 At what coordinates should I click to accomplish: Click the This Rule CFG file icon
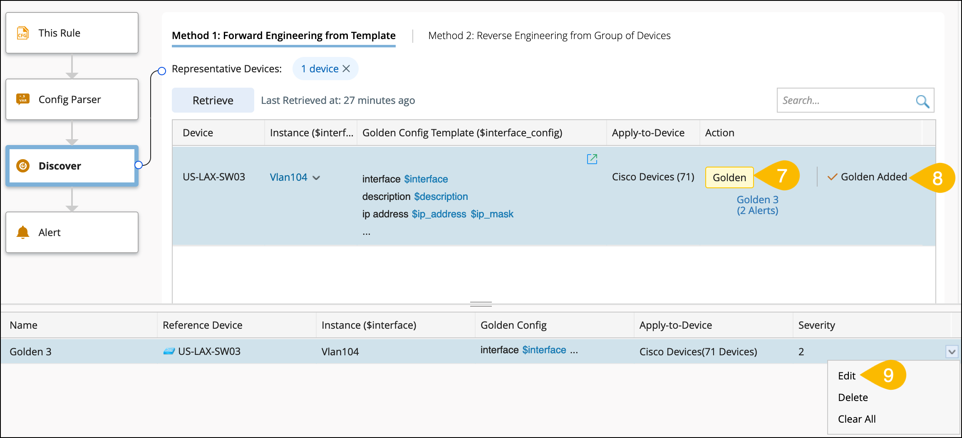22,33
